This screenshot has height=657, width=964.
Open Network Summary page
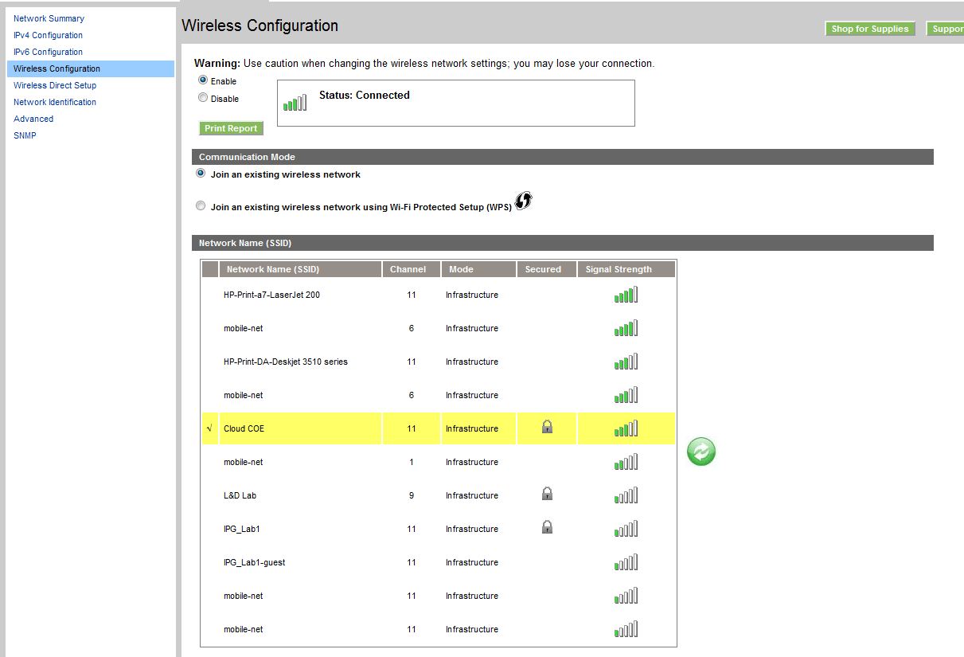click(x=49, y=18)
